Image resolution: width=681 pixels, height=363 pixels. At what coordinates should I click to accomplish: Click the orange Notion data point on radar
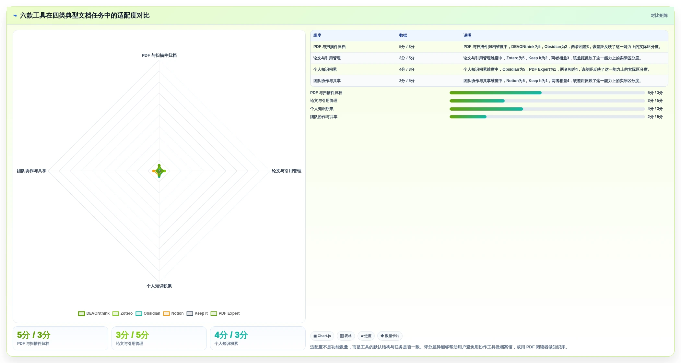pos(154,171)
